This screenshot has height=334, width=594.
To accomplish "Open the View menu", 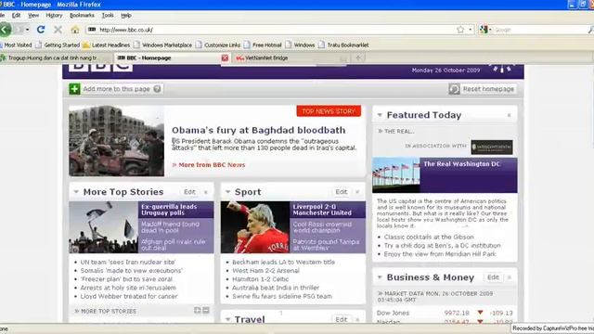I will click(33, 16).
